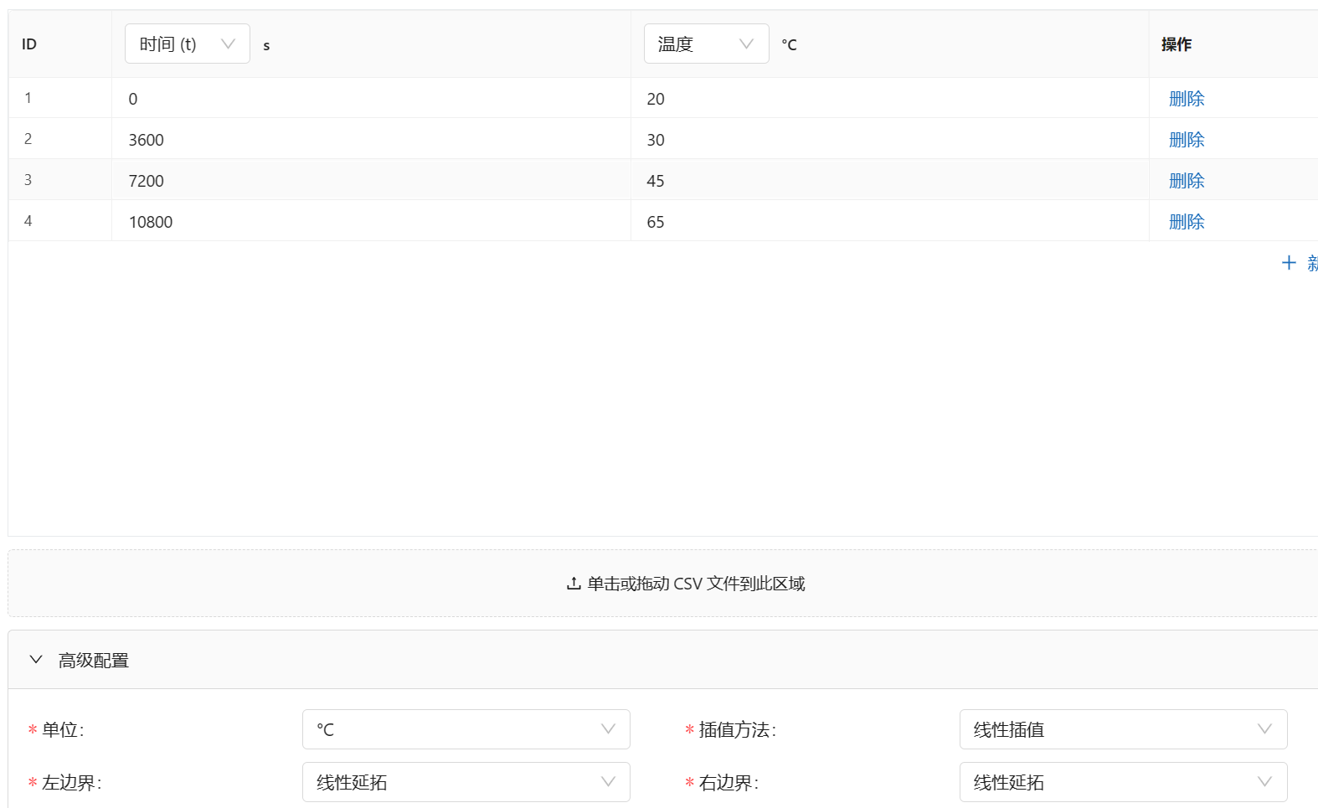Screen dimensions: 1318x808
Task: Click the 插值方法 field label
Action: pyautogui.click(x=738, y=730)
